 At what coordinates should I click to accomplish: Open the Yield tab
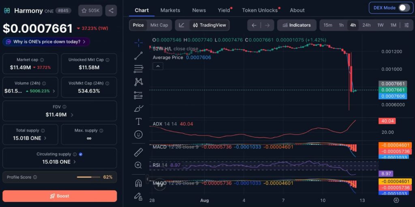pyautogui.click(x=224, y=10)
